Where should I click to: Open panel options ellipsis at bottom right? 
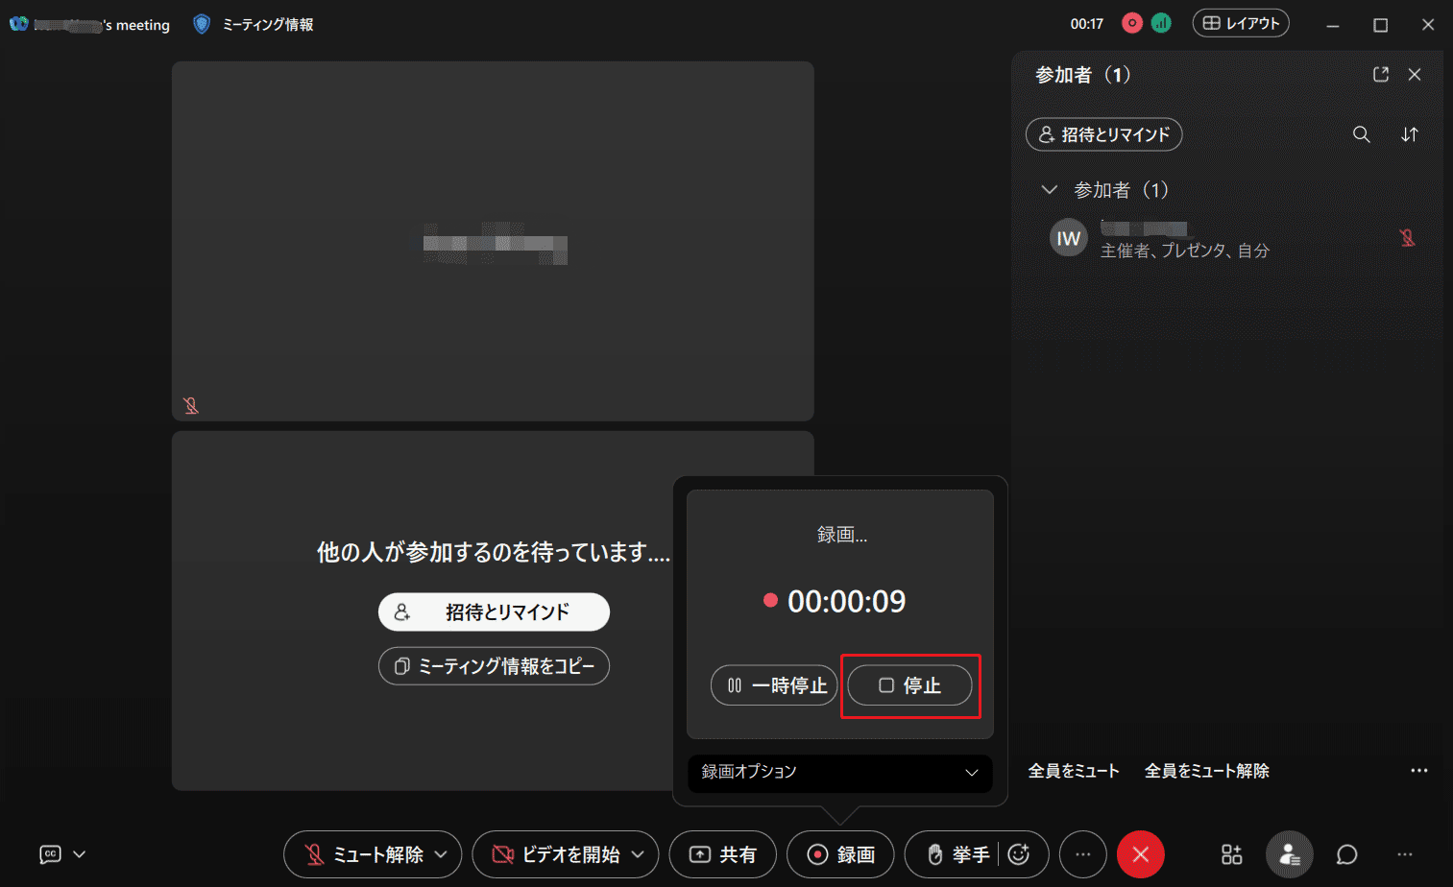1405,854
